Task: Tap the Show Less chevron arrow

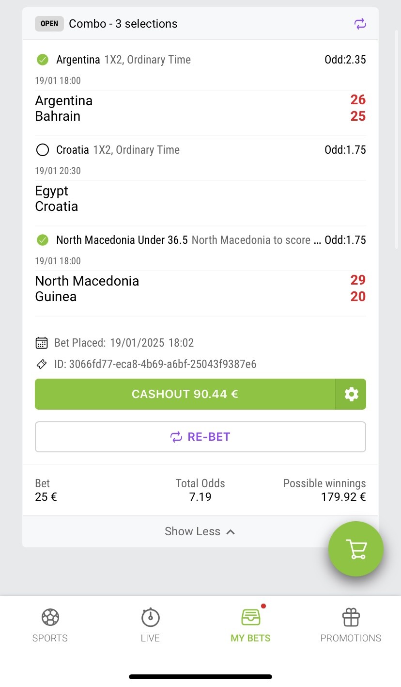Action: tap(231, 532)
